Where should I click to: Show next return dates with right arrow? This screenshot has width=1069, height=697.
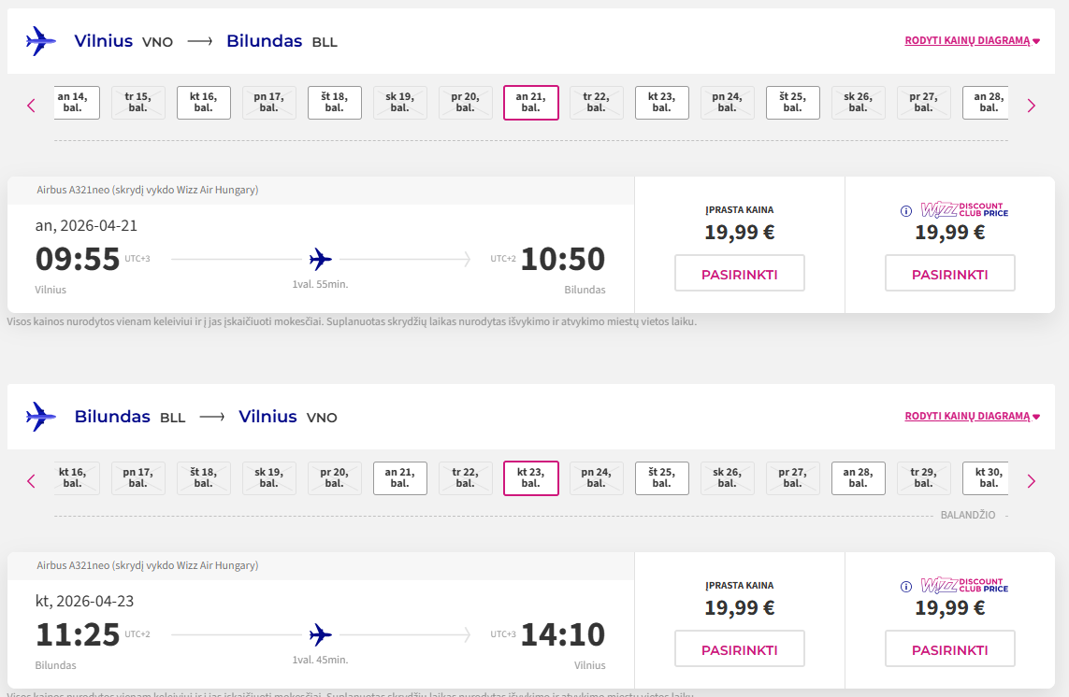1032,481
